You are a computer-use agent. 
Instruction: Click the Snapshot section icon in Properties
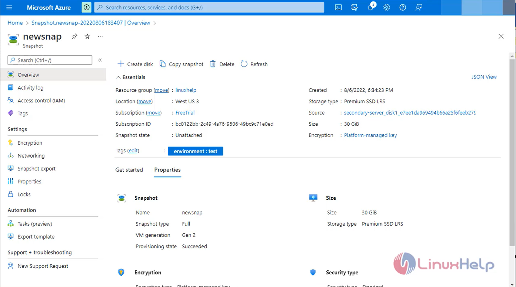[121, 198]
